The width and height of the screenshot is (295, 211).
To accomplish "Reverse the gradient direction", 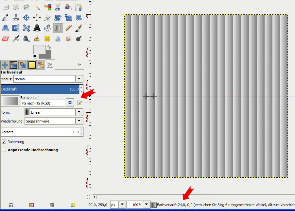I will (70, 103).
